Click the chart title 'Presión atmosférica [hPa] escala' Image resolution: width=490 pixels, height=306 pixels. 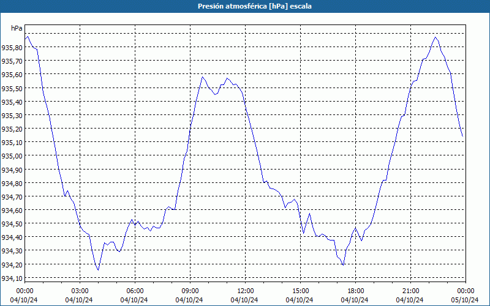pyautogui.click(x=254, y=6)
